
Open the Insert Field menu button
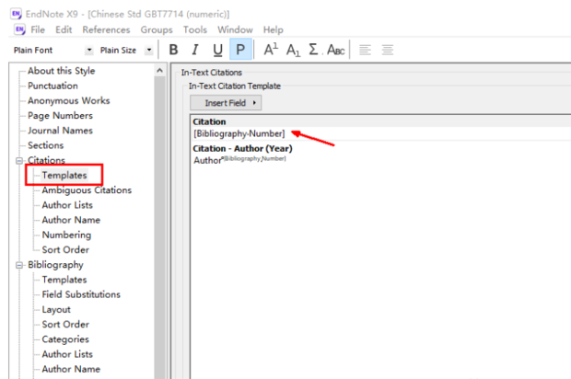point(226,103)
